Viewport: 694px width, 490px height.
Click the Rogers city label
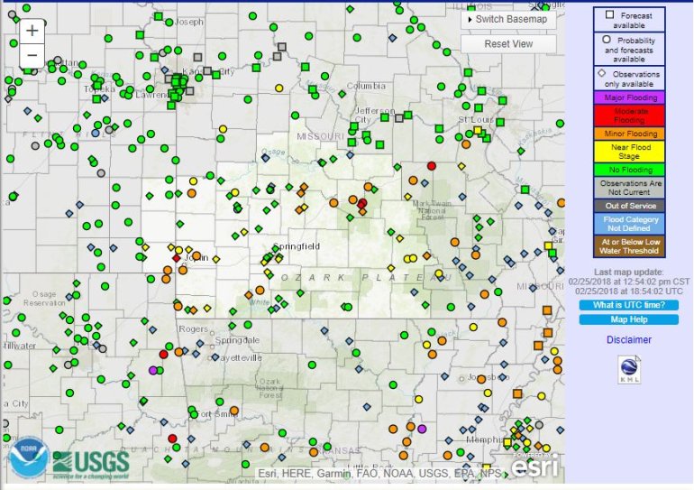193,329
